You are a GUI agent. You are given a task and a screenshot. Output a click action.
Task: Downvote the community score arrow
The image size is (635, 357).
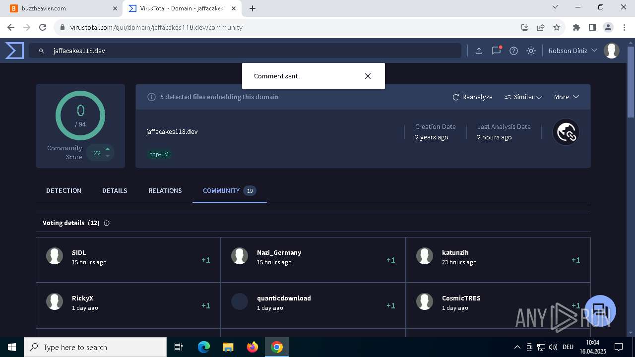pos(108,156)
